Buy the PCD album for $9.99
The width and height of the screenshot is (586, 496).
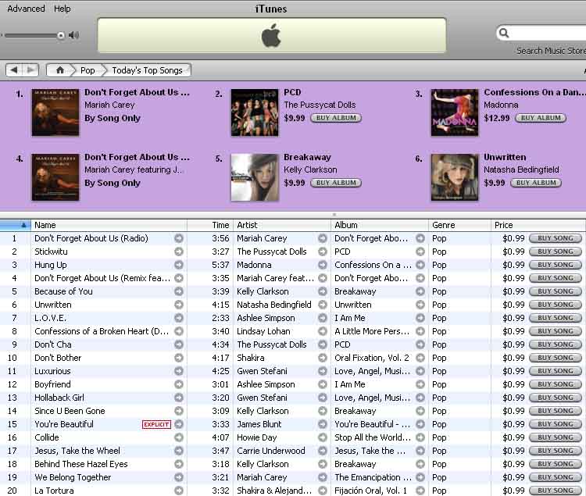(x=336, y=118)
